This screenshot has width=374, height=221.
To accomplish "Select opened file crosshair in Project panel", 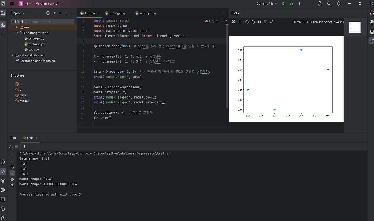I will click(48, 13).
